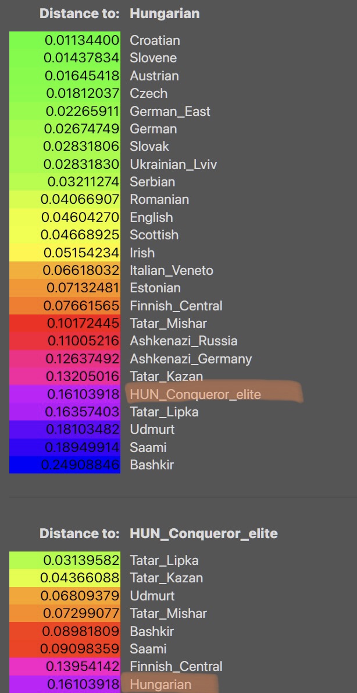Click the Hungarian heading of the first table
This screenshot has height=693, width=357.
[x=165, y=14]
